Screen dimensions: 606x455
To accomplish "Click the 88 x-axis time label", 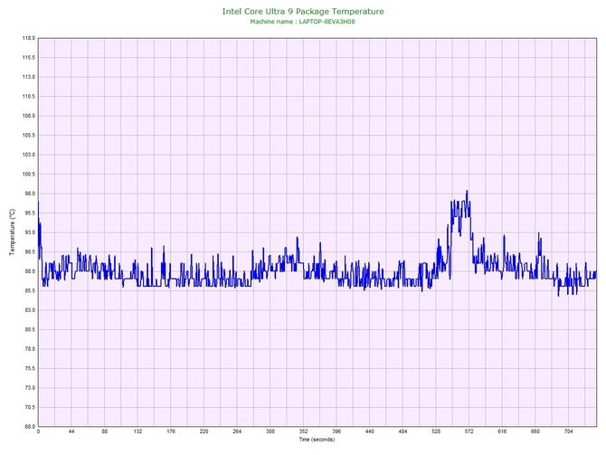I will click(105, 431).
